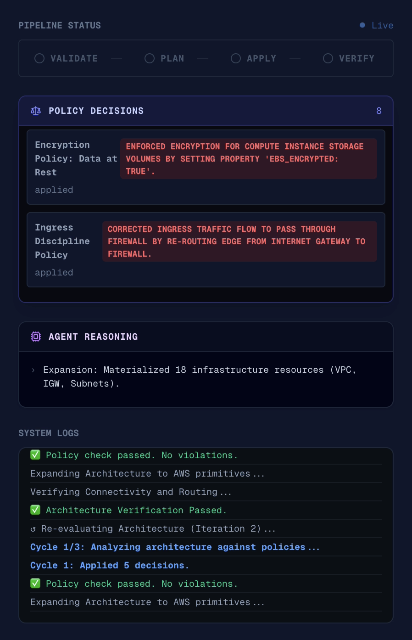Select the APPLY stage circle

[236, 58]
